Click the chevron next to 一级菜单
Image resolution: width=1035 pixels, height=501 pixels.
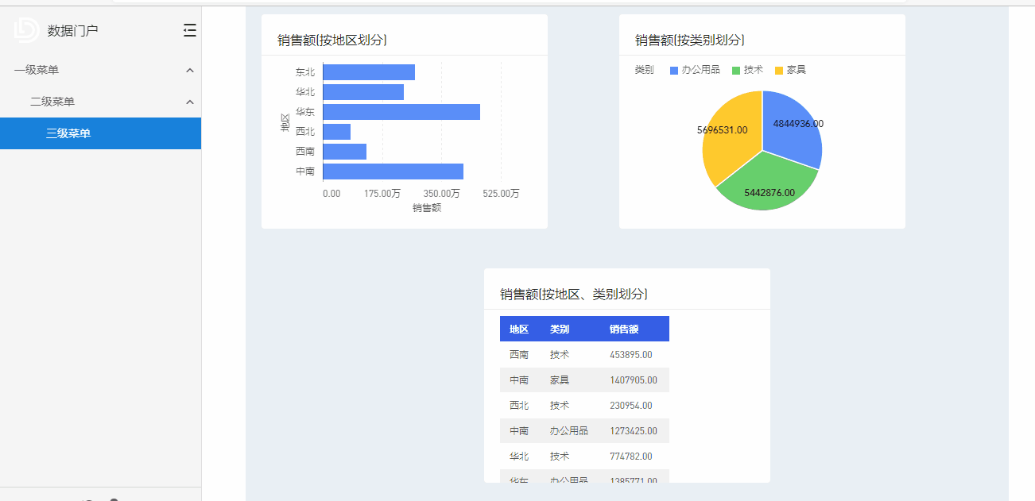[x=190, y=70]
